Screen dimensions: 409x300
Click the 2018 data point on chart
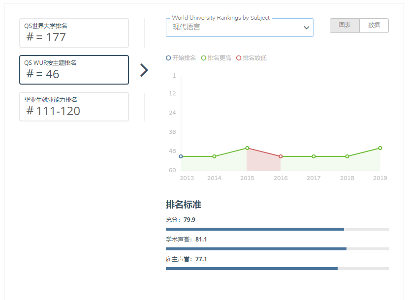347,156
